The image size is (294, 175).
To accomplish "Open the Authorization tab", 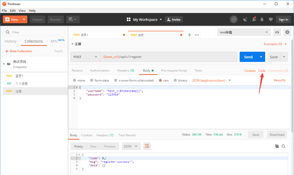I will click(x=100, y=71).
